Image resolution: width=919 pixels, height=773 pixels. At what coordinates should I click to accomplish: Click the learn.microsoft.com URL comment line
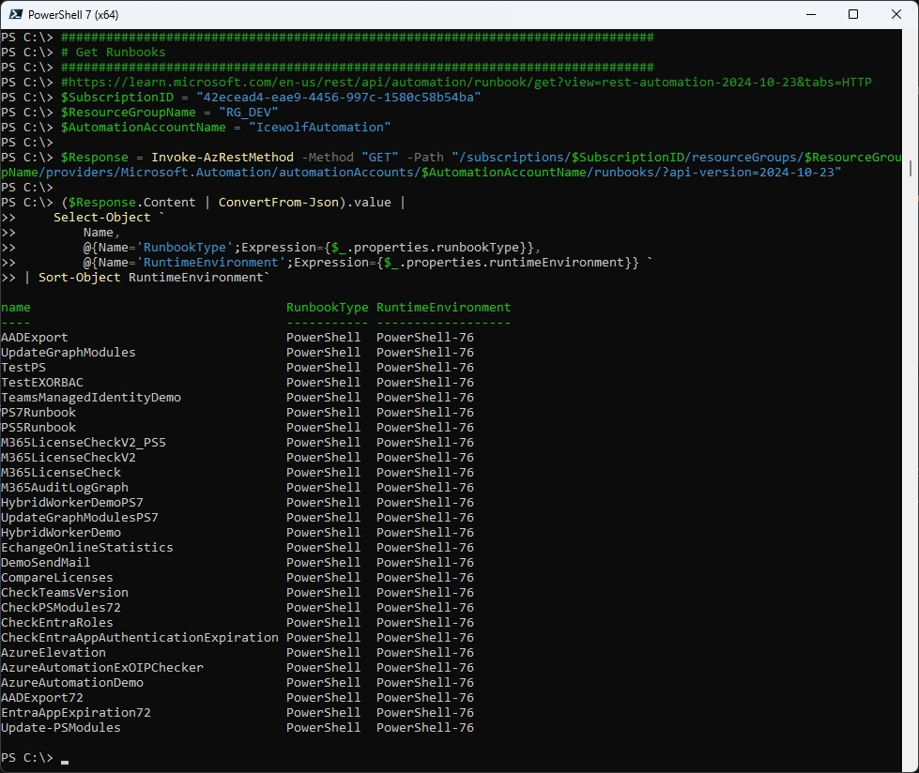click(x=466, y=82)
